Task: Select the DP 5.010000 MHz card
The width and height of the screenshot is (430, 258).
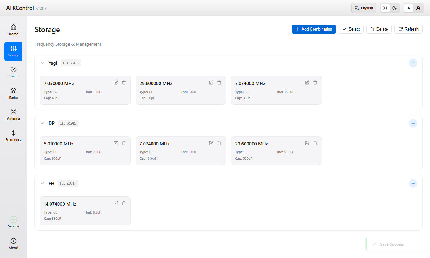Action: 85,151
